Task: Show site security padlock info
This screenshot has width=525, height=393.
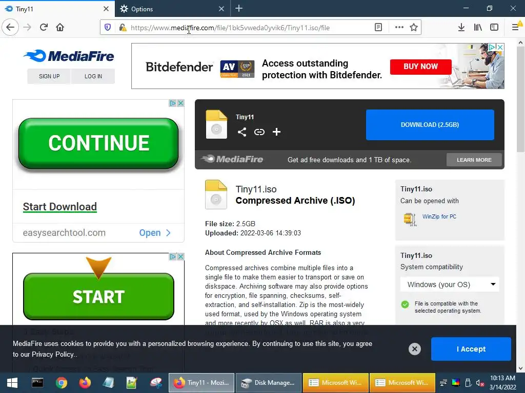Action: click(x=123, y=28)
